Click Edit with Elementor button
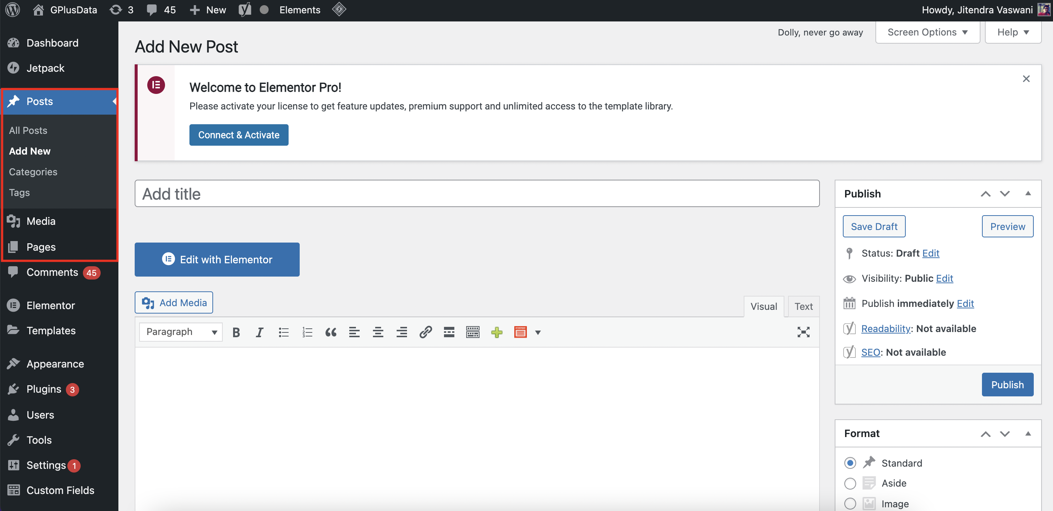 [217, 259]
